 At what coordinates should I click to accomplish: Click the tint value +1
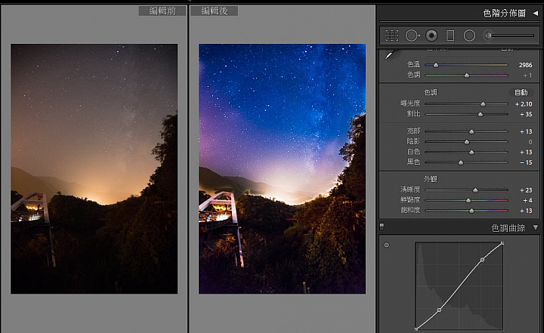[527, 76]
